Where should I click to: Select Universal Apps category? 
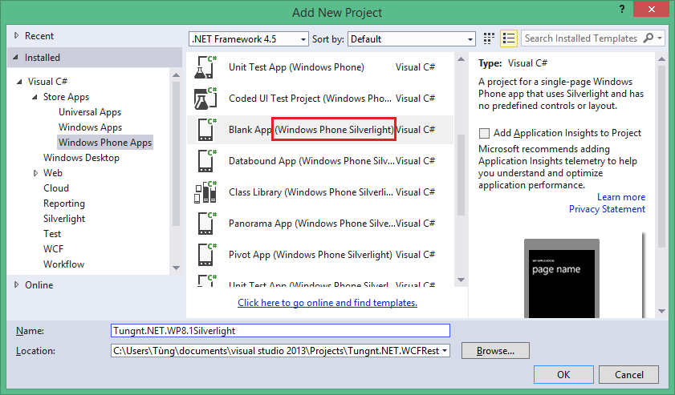(90, 112)
